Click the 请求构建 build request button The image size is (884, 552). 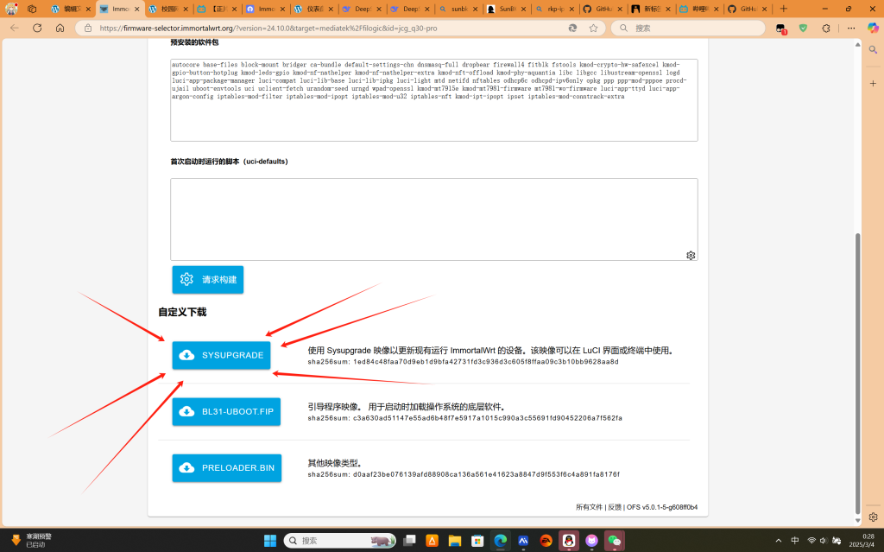point(208,280)
